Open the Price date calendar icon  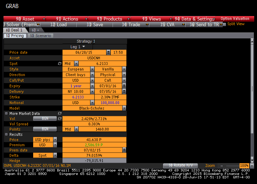[x=108, y=52]
